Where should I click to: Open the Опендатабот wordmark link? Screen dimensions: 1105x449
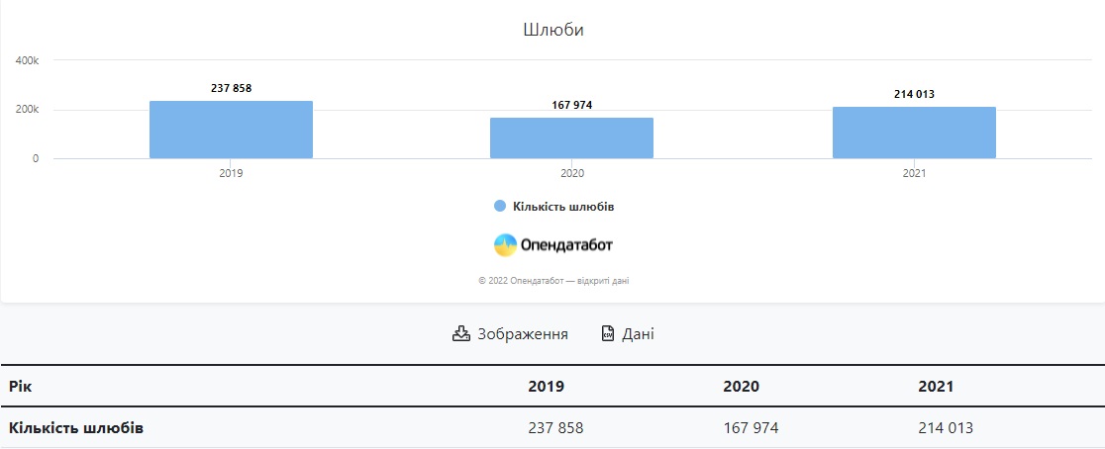566,245
